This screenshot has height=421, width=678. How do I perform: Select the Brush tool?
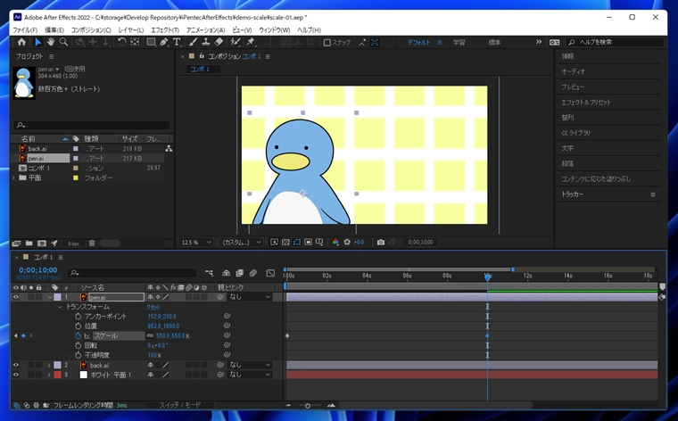pyautogui.click(x=194, y=42)
